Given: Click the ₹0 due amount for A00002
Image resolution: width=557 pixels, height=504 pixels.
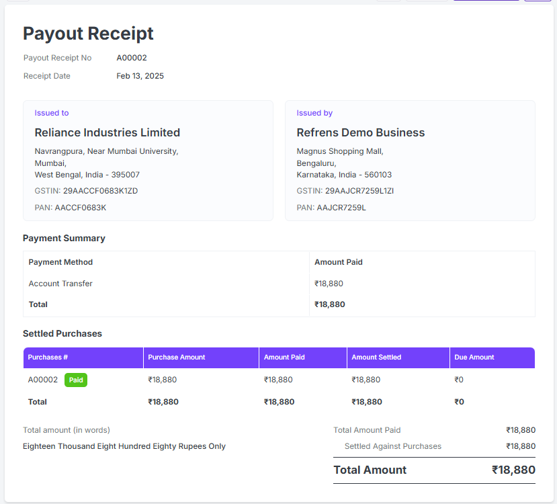Looking at the screenshot, I should click(459, 380).
